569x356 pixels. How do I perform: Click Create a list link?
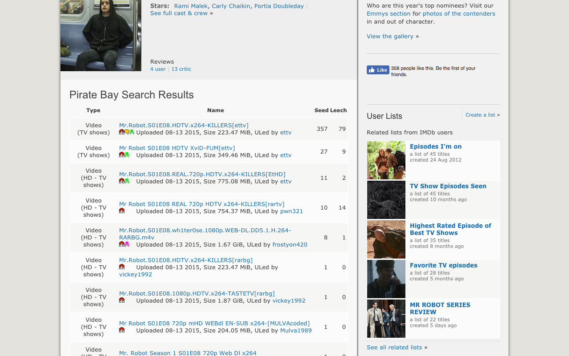480,115
